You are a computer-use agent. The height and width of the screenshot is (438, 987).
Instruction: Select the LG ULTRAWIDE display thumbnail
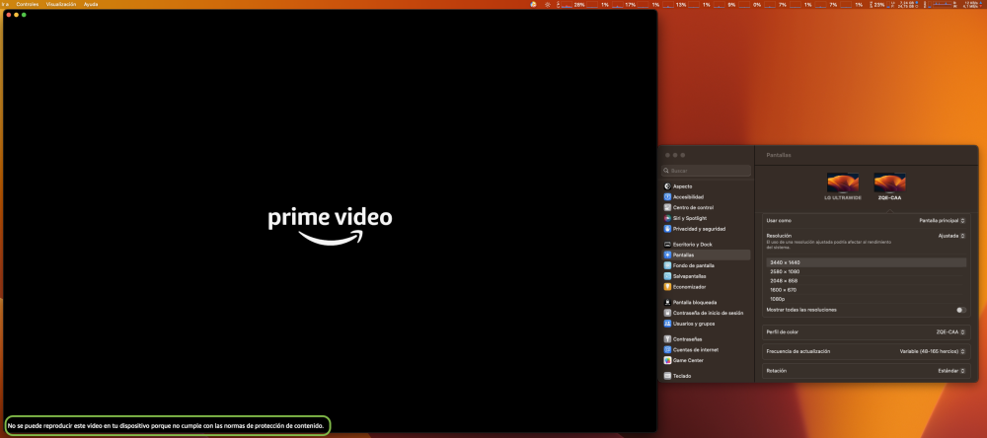[843, 183]
